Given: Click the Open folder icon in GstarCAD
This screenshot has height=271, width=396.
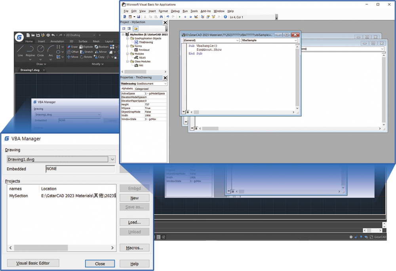Looking at the screenshot, I should (33, 35).
